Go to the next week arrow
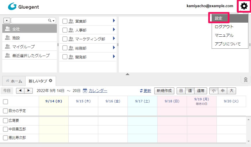 click(28, 91)
